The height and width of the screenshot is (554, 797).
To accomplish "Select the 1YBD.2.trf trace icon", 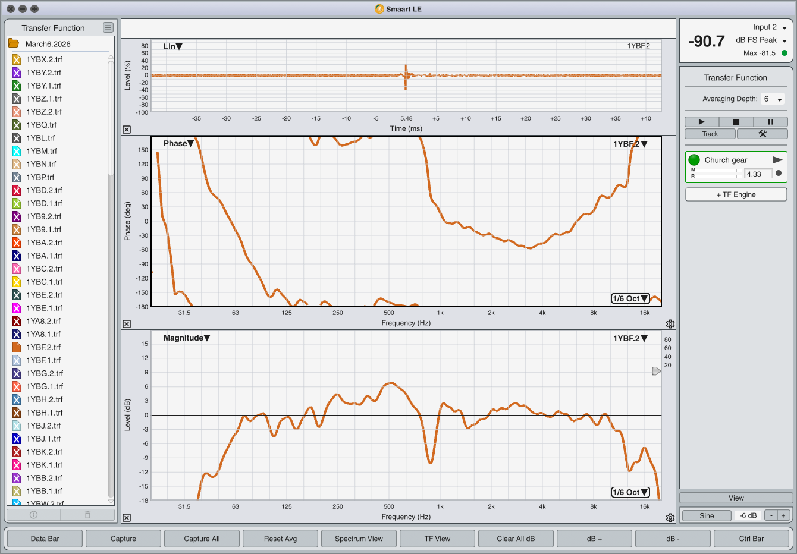I will tap(17, 190).
